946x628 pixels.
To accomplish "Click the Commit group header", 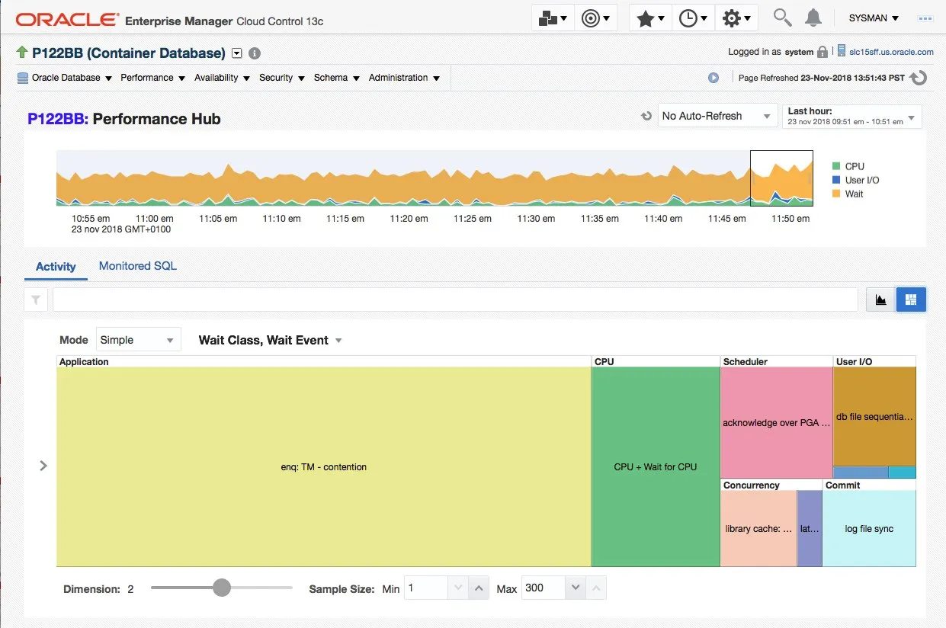I will point(869,485).
